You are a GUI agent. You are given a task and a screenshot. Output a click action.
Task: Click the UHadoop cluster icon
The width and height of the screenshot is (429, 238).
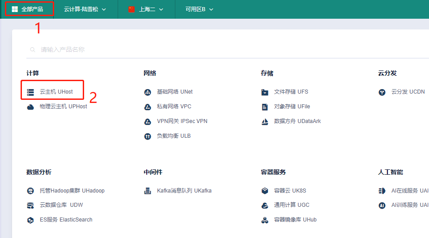[30, 191]
